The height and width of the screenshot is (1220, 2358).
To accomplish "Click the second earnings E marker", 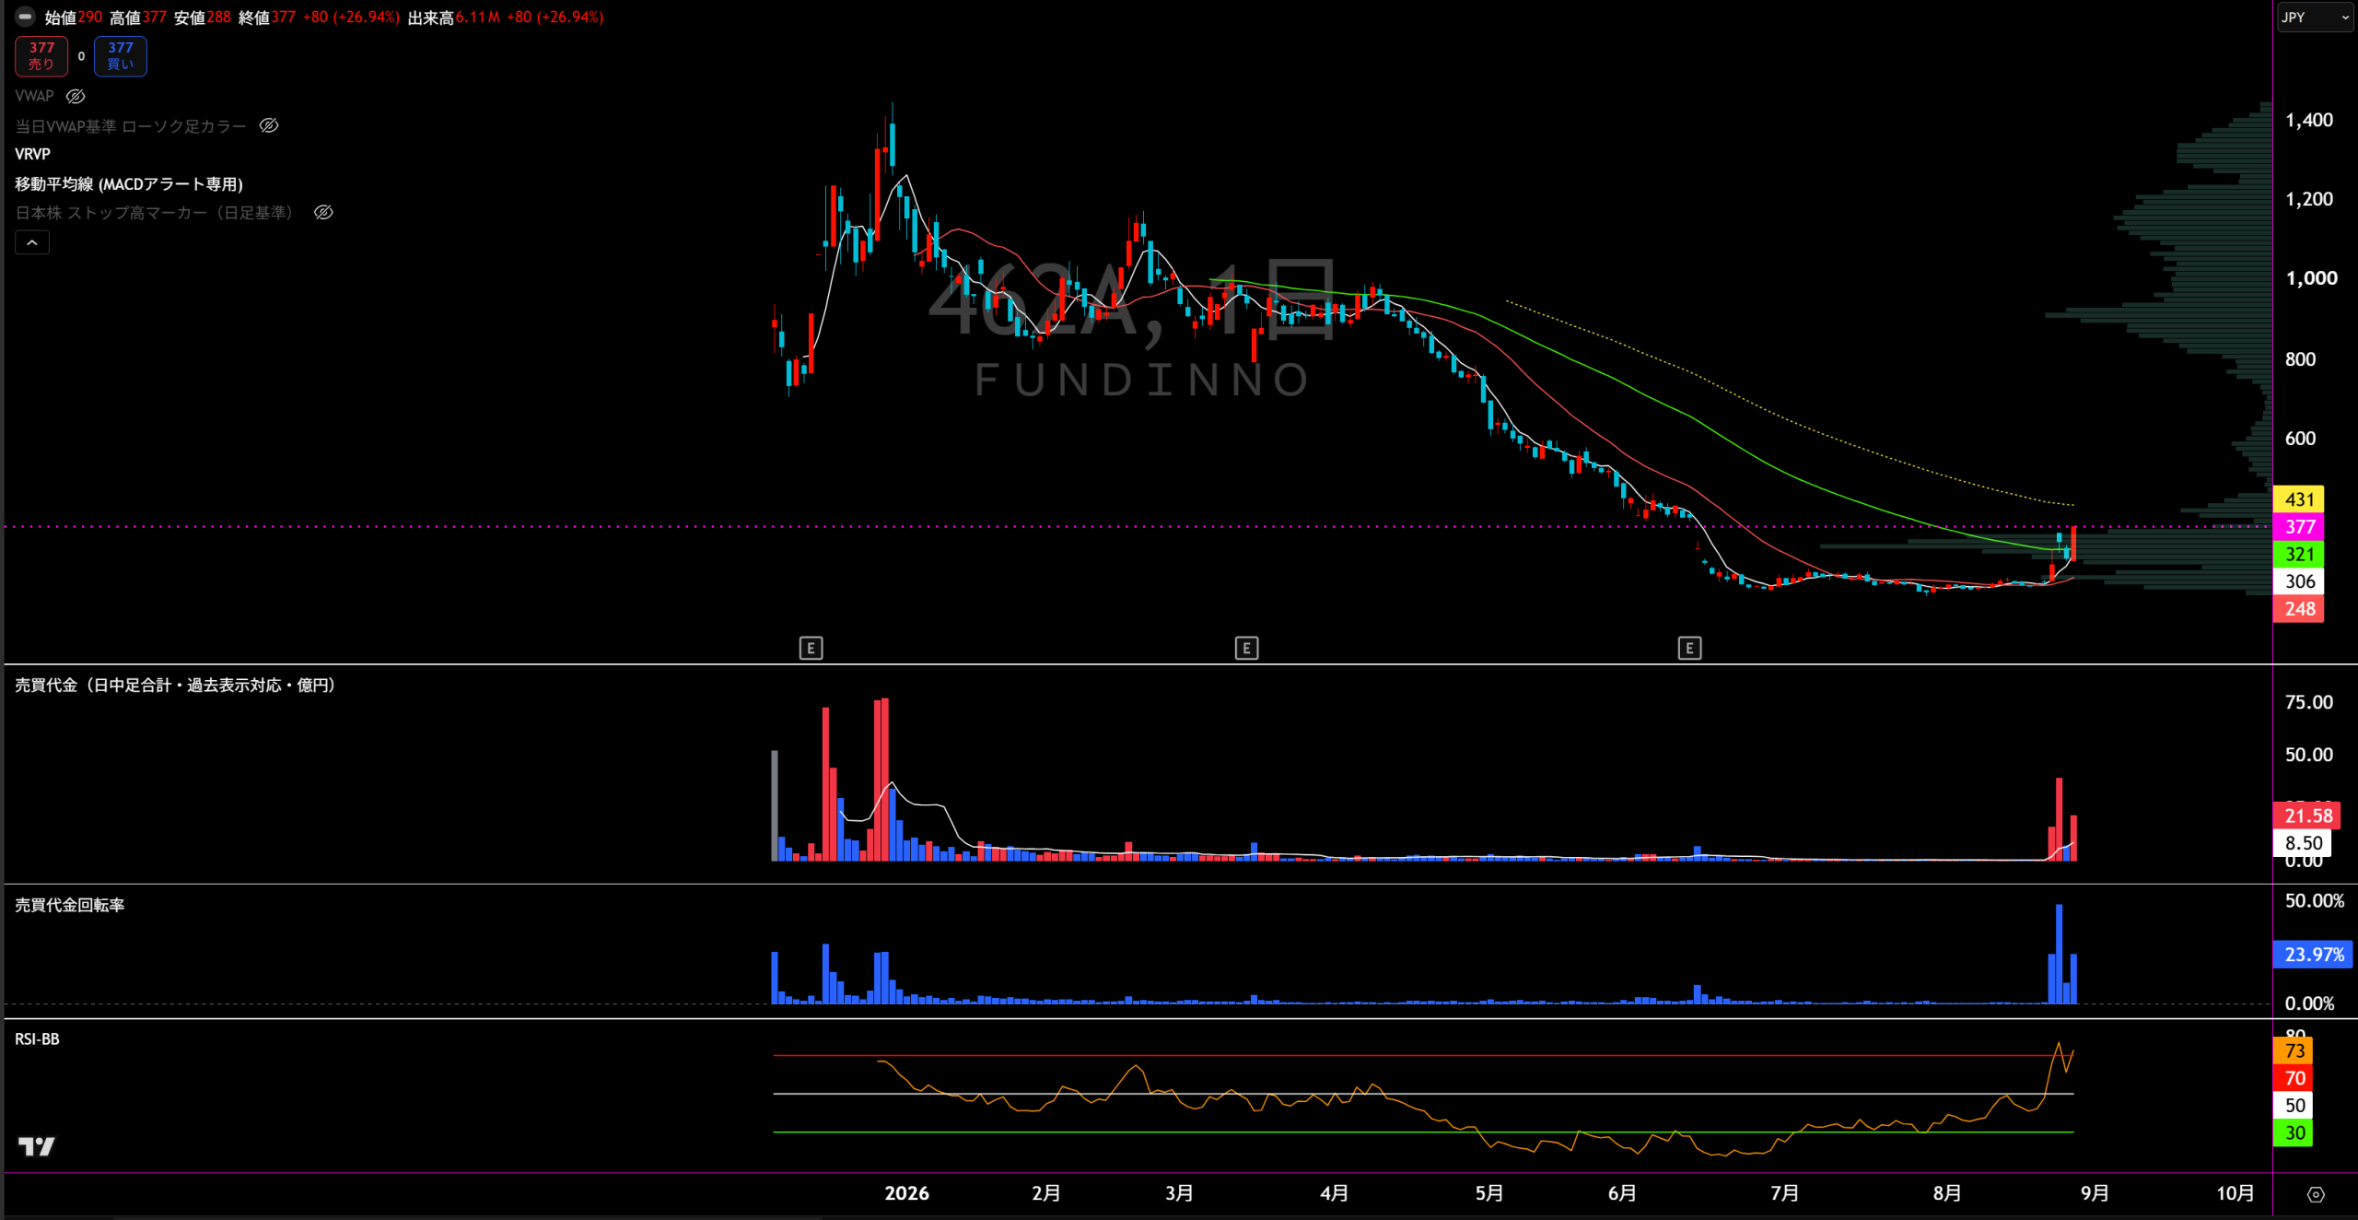I will [x=1246, y=649].
